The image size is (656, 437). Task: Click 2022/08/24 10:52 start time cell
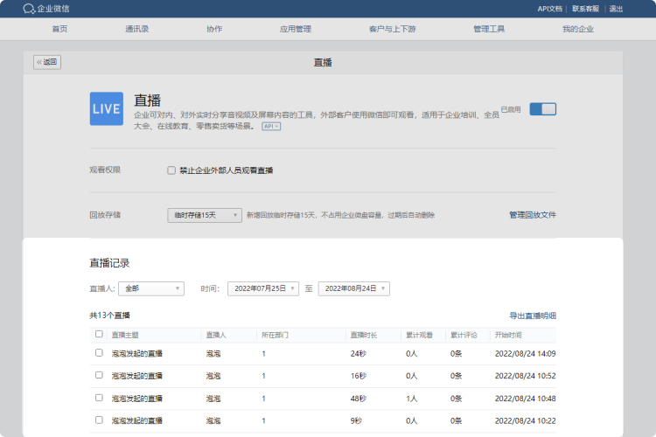tap(526, 376)
